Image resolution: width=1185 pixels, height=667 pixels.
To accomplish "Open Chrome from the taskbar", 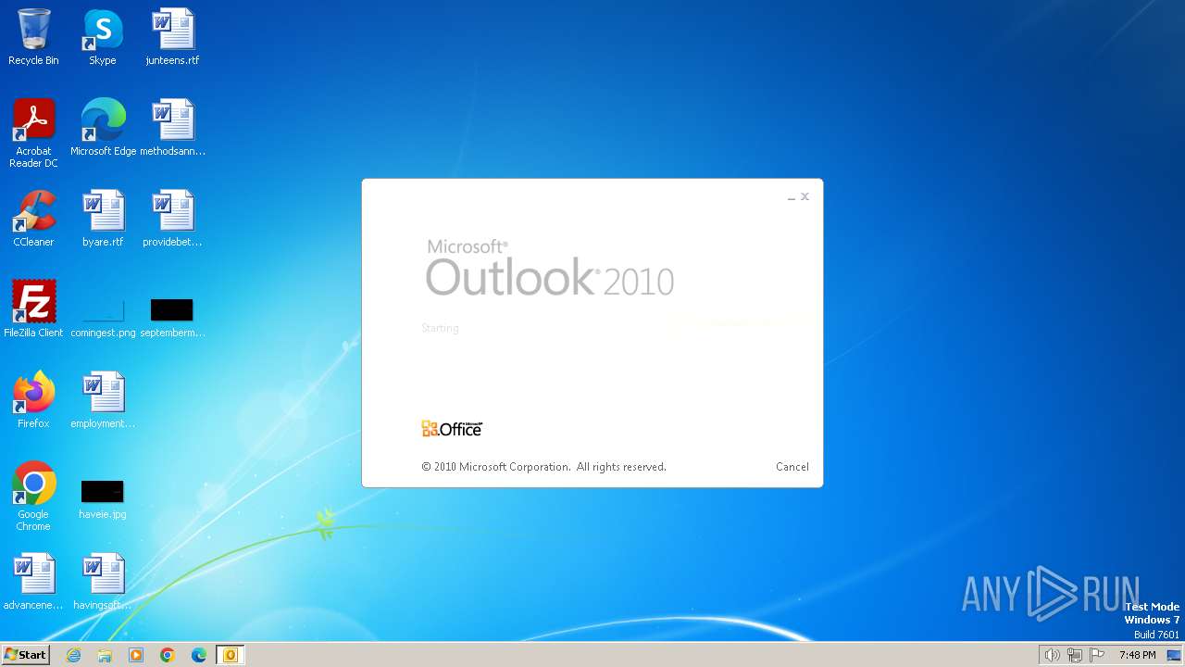I will [168, 655].
